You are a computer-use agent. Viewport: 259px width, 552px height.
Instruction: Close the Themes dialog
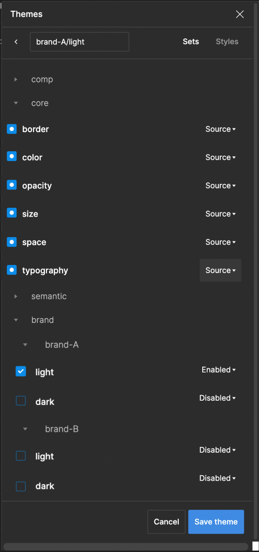click(240, 14)
